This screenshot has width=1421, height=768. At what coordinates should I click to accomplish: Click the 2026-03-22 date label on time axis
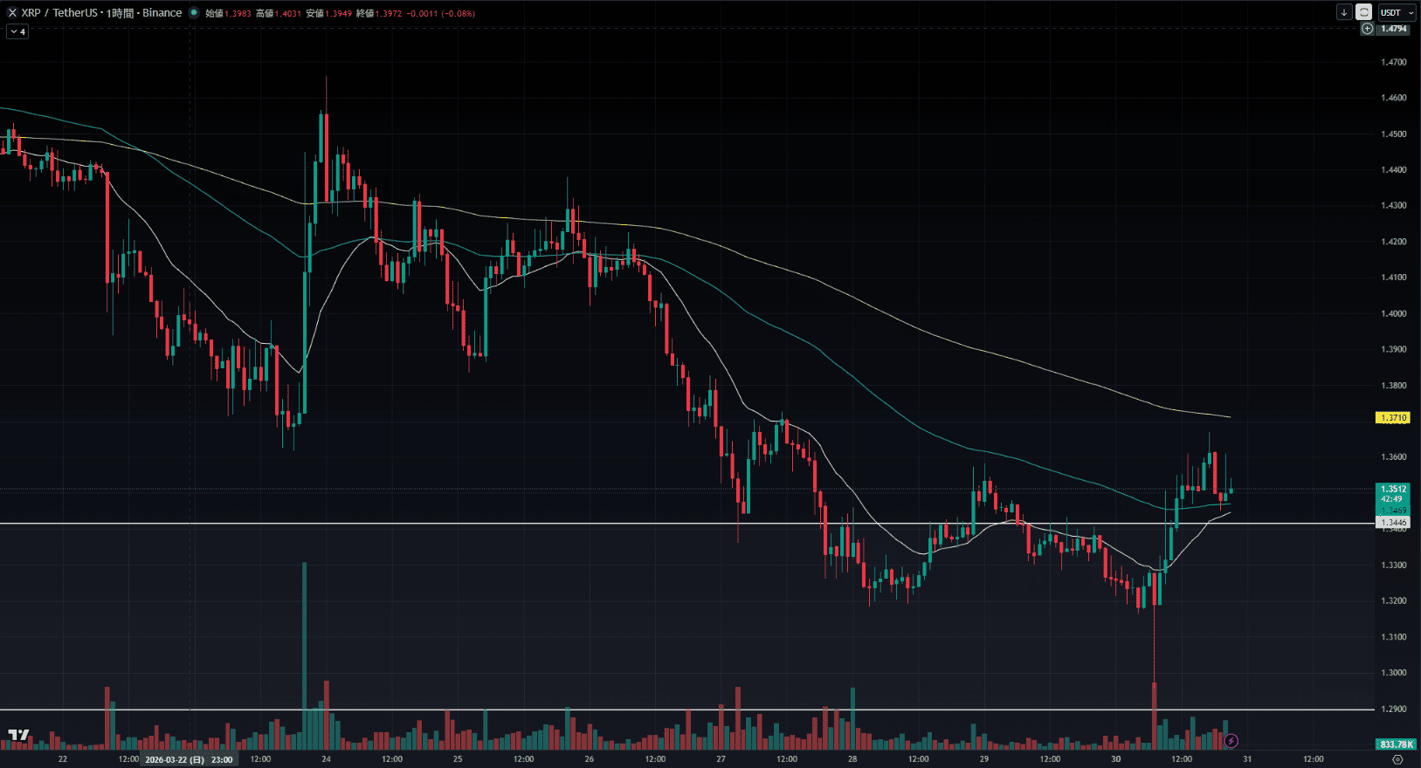point(188,759)
